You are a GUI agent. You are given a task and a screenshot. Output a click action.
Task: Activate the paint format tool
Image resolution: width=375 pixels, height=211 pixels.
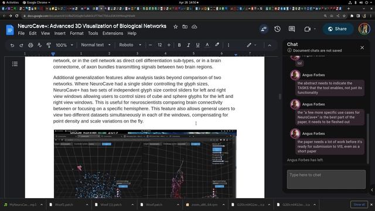pos(49,45)
